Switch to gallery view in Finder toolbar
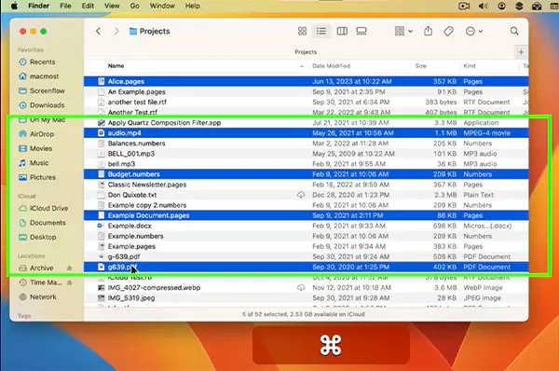Viewport: 559px width, 371px height. 361,31
